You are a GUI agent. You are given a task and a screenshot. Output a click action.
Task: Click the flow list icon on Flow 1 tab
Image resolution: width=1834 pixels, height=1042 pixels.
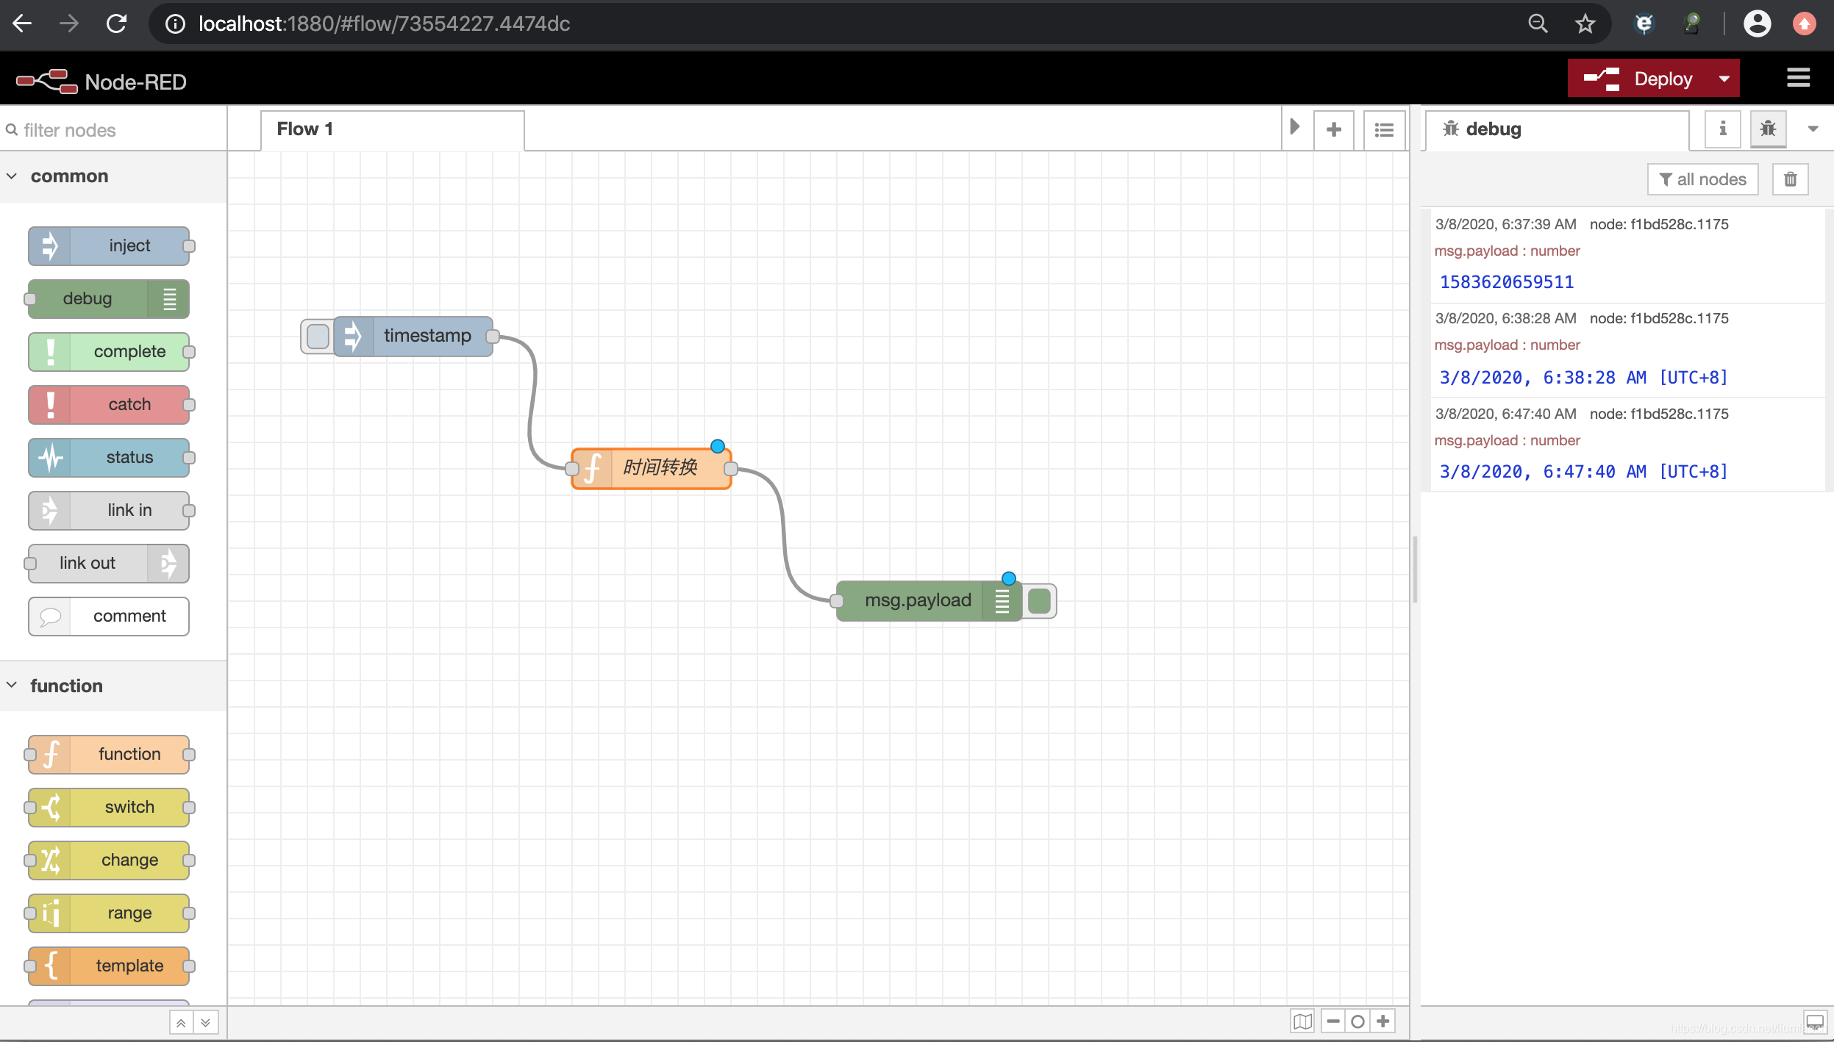[x=1384, y=129]
